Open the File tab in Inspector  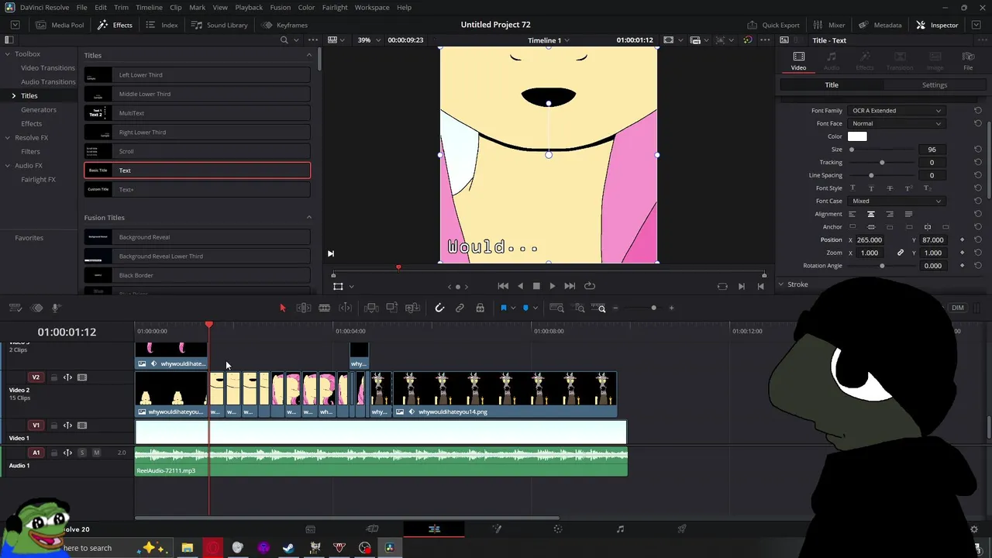pyautogui.click(x=968, y=61)
